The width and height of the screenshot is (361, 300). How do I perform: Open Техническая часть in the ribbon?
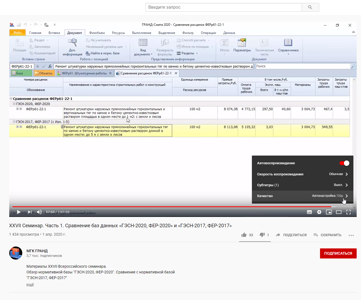point(264,47)
